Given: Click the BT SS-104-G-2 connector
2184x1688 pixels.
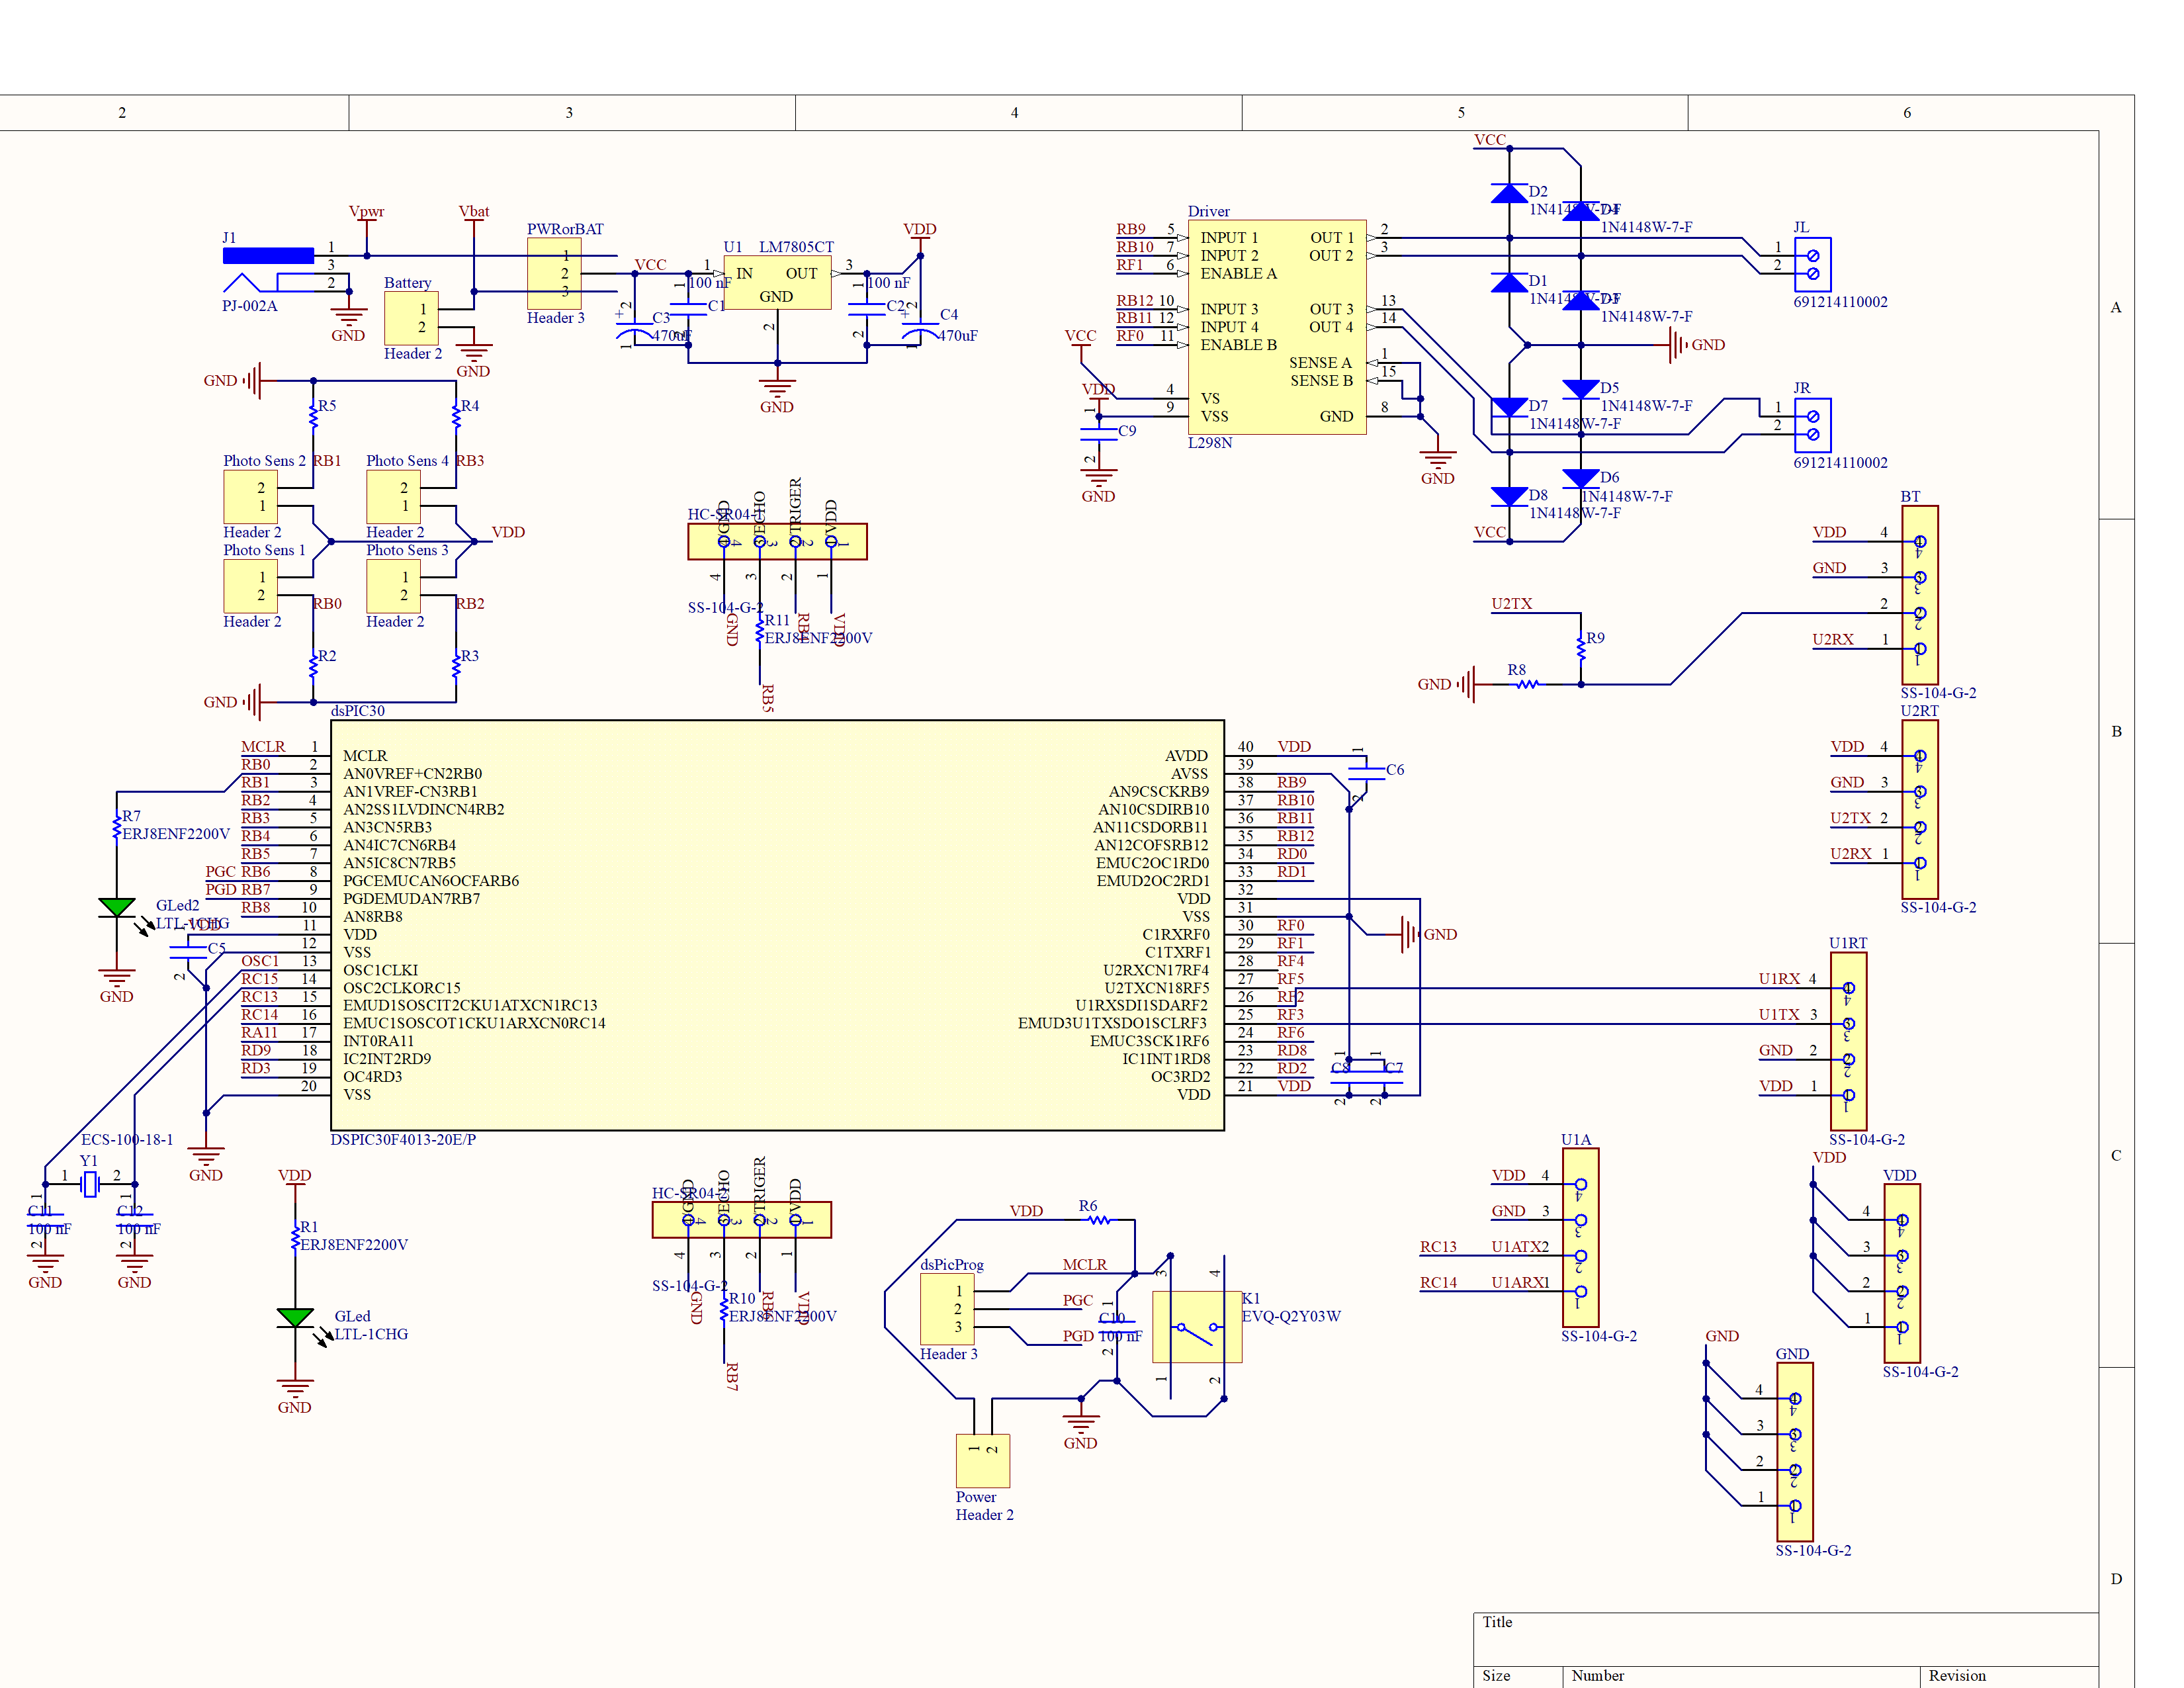Looking at the screenshot, I should (1920, 595).
